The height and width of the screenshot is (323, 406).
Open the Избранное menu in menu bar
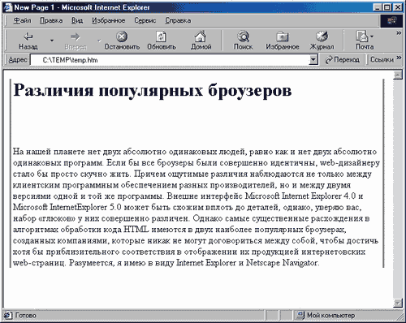point(108,20)
